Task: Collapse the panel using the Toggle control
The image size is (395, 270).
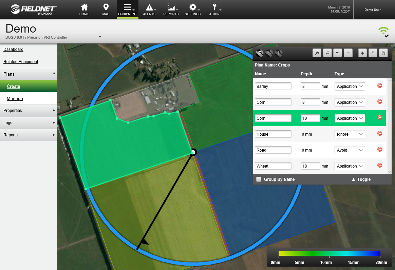Action: click(361, 179)
